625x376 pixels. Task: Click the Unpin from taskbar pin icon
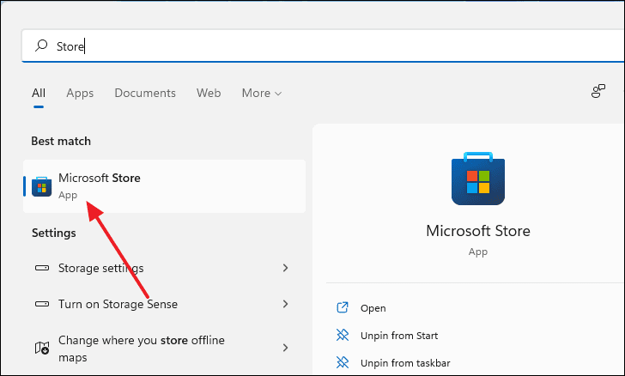point(343,362)
